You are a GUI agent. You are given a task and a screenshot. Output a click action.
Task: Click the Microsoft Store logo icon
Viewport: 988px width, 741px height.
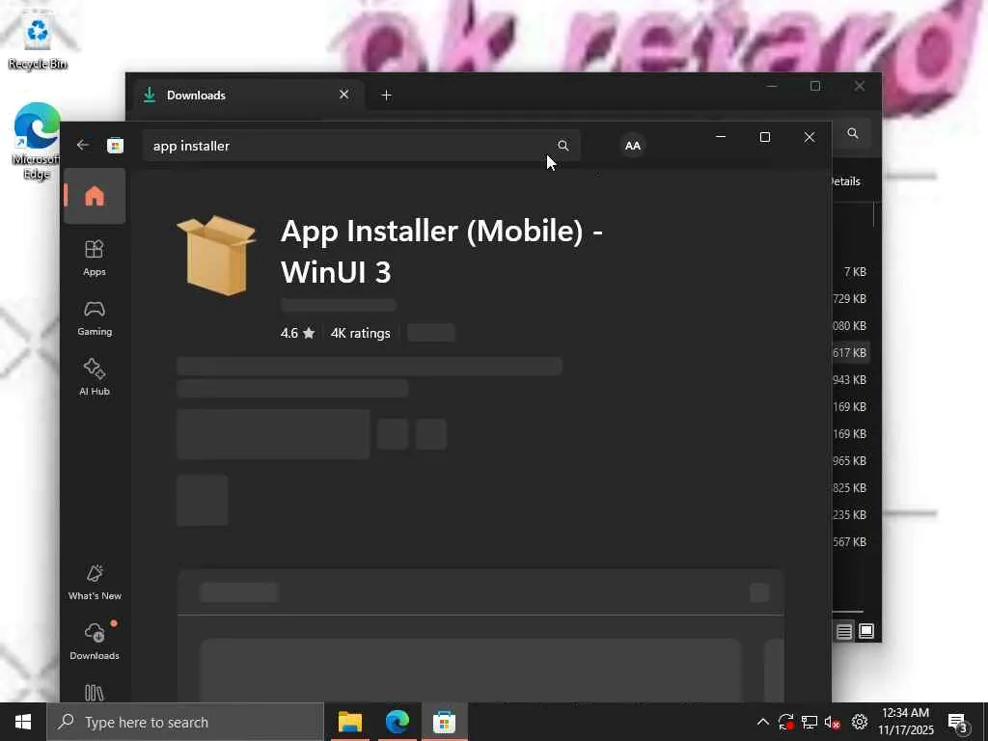[x=116, y=146]
